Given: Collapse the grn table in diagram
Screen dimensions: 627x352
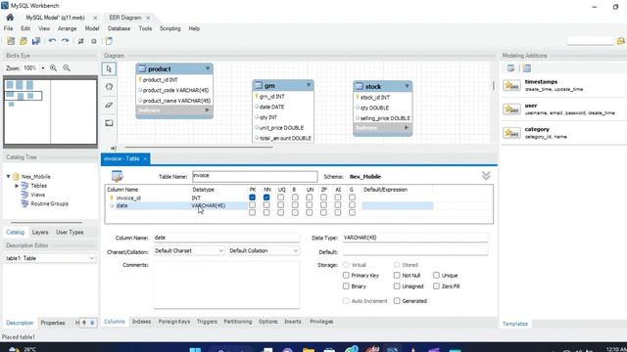Looking at the screenshot, I should pos(309,85).
